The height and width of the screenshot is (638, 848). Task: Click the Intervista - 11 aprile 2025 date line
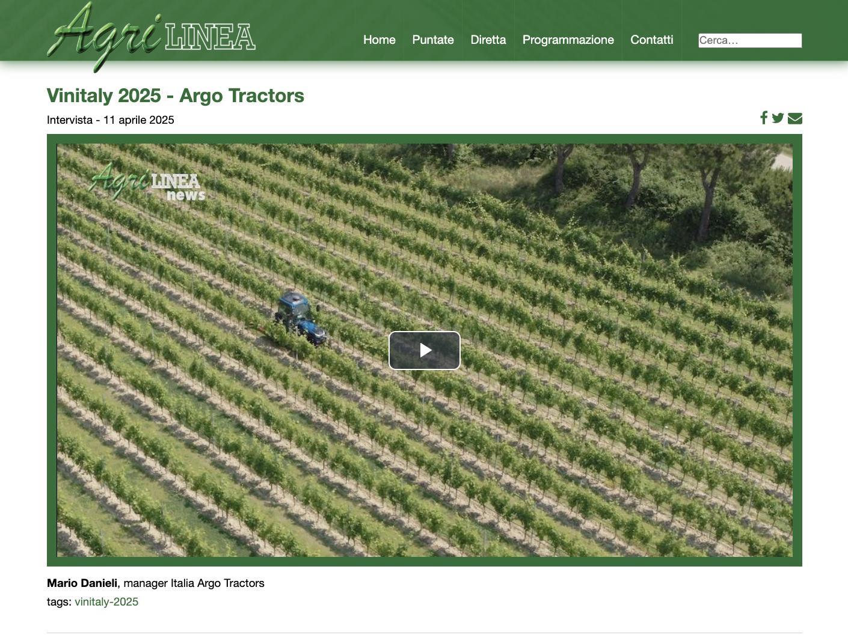point(111,120)
